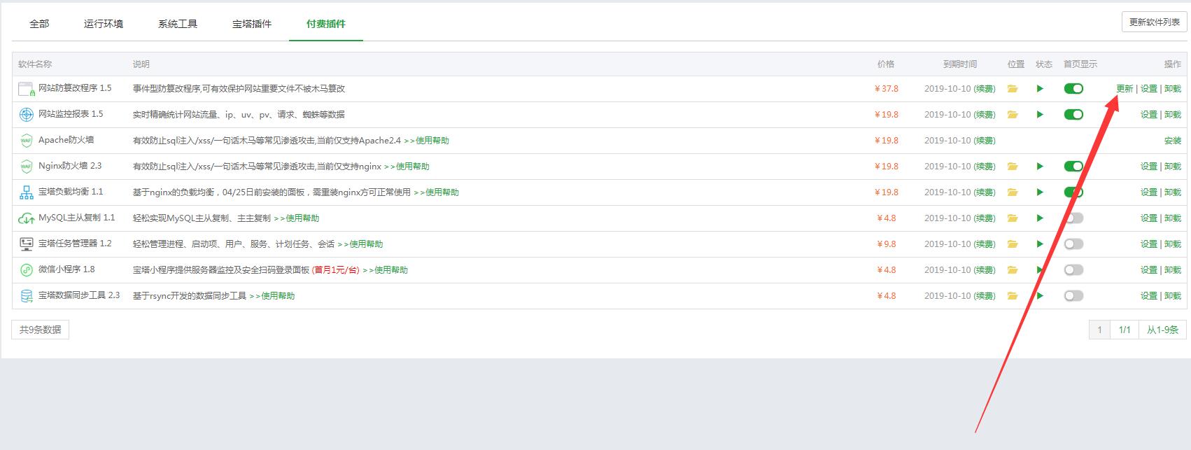1191x450 pixels.
Task: Disable homepage display for 网站防篡改程序
Action: tap(1073, 89)
